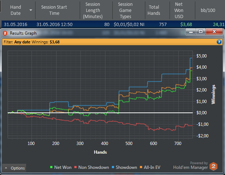Sort by Session Game Types column

(125, 10)
